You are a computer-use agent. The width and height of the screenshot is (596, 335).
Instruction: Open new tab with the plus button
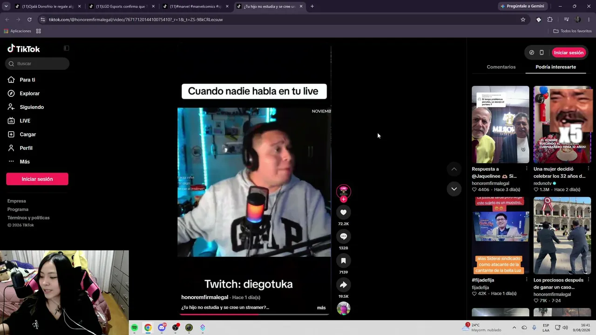tap(312, 7)
